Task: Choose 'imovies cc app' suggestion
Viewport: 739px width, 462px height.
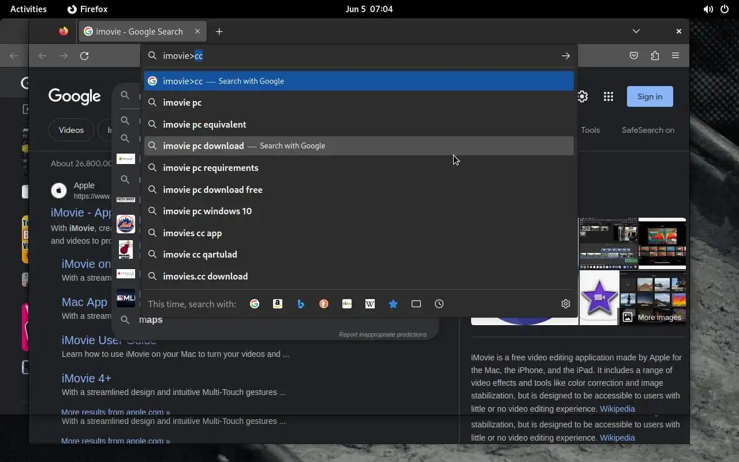Action: coord(359,233)
